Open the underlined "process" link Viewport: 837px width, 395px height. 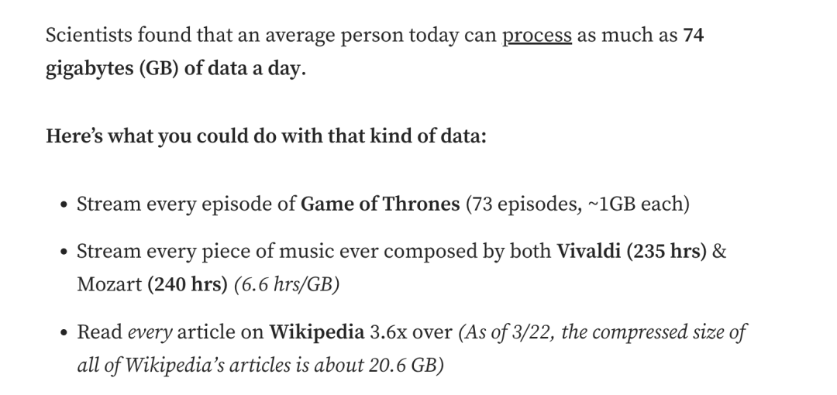click(x=536, y=36)
